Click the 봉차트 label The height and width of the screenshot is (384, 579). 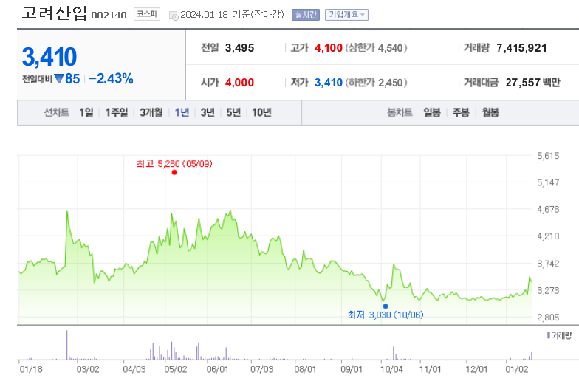400,112
